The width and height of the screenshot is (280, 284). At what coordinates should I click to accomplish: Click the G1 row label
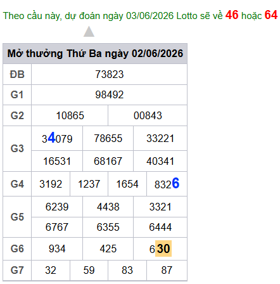tap(17, 94)
